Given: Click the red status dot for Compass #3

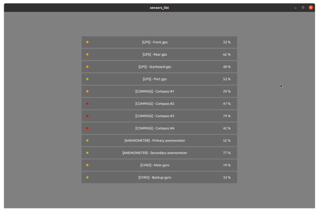Looking at the screenshot, I should click(x=87, y=116).
